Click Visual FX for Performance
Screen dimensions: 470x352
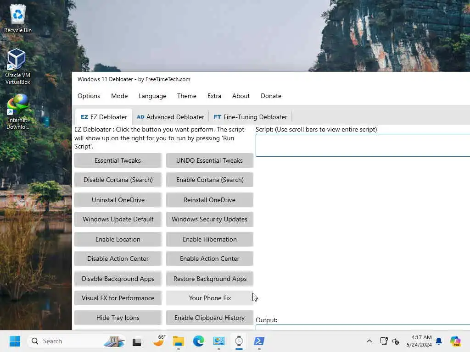pyautogui.click(x=118, y=298)
